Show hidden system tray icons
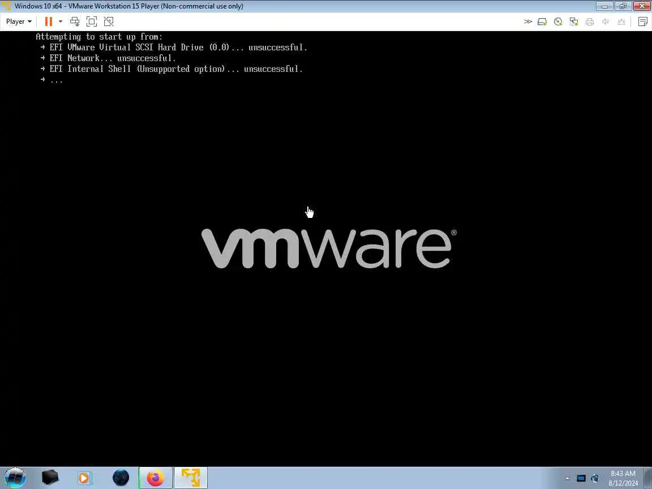This screenshot has width=652, height=489. tap(567, 479)
